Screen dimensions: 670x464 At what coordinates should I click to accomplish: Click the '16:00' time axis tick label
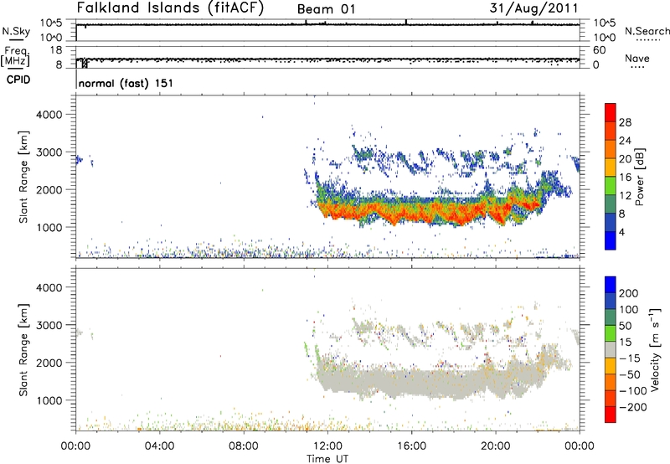coord(411,446)
